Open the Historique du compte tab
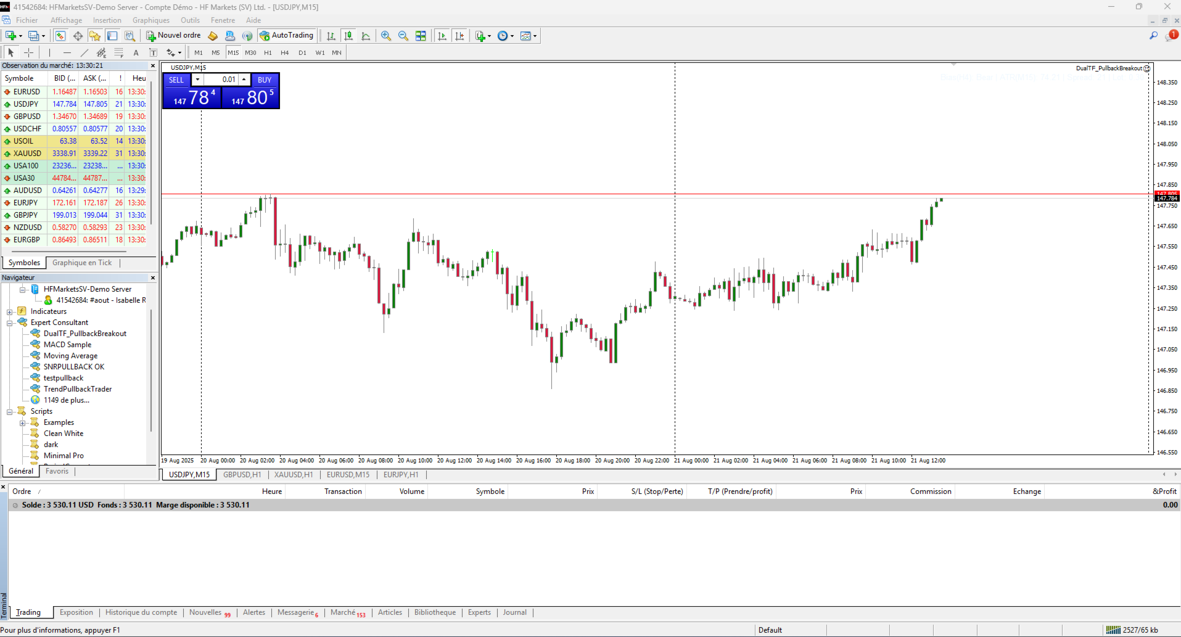 [x=141, y=612]
